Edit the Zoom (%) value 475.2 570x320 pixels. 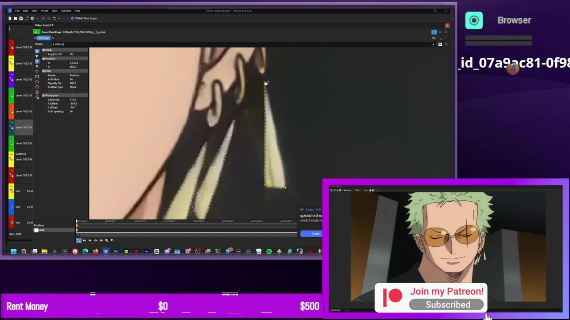pyautogui.click(x=73, y=100)
